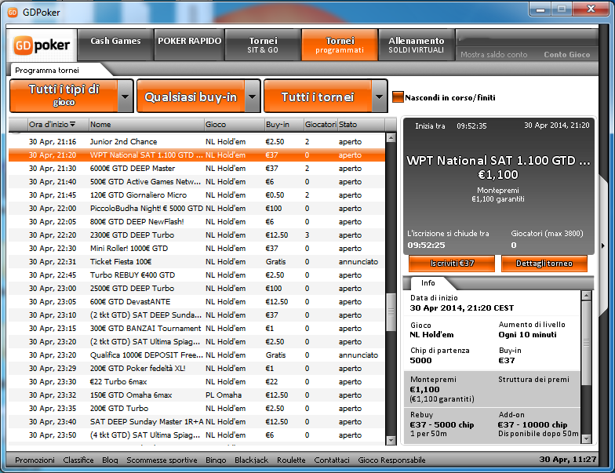Select the Info tab in details panel
615x473 pixels.
428,282
